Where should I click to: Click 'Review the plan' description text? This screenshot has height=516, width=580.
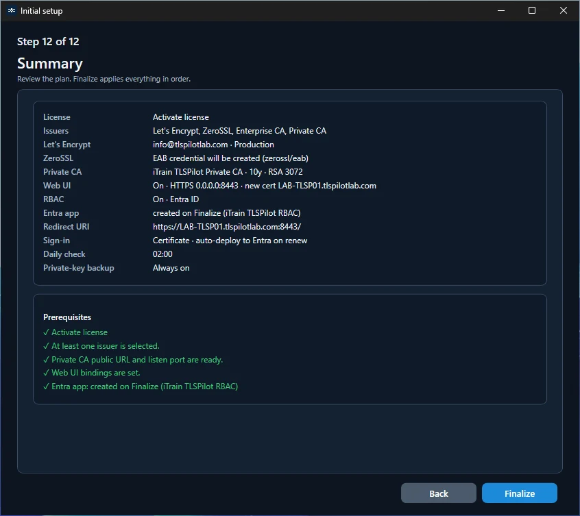coord(104,79)
